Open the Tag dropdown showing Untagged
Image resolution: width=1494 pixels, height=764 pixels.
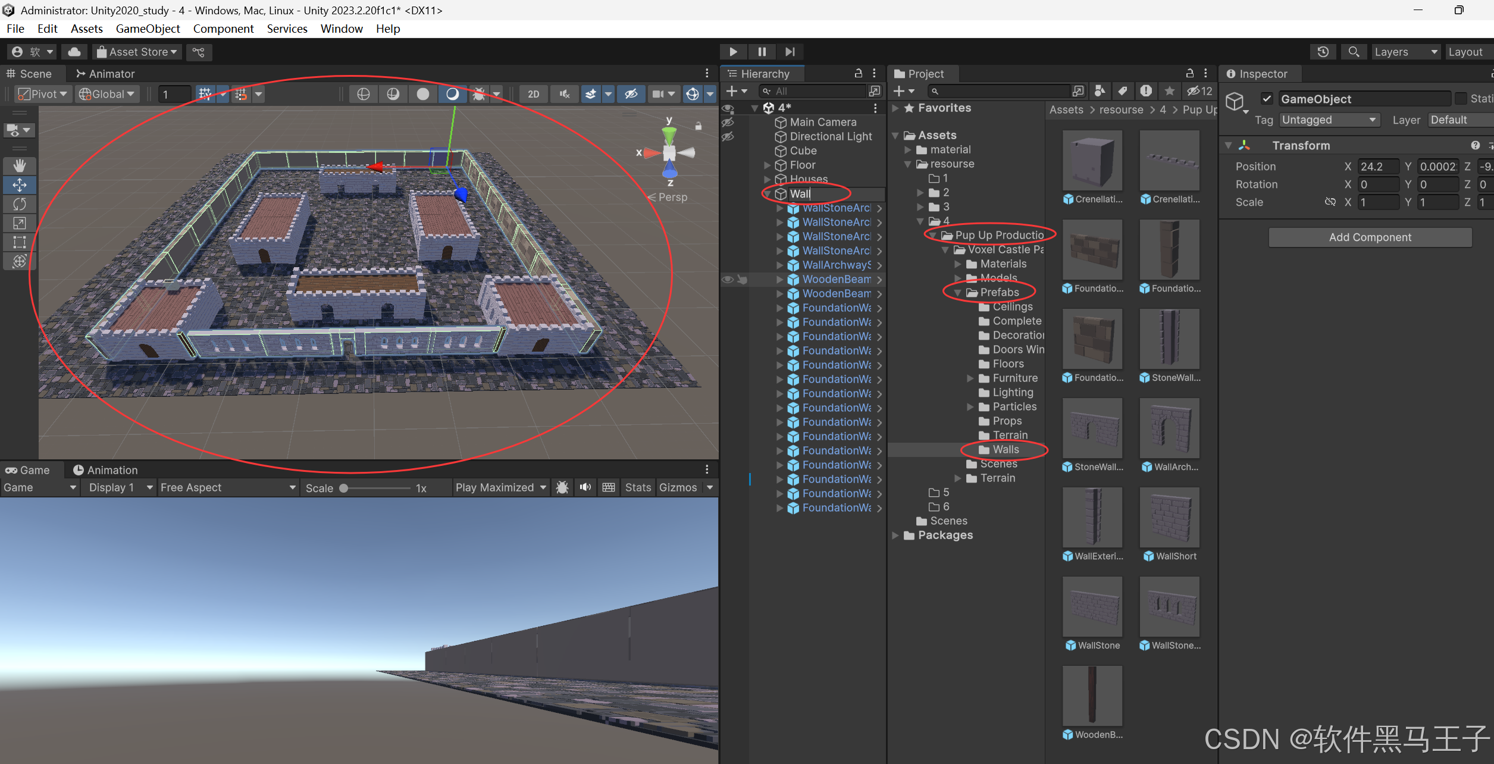click(x=1329, y=120)
